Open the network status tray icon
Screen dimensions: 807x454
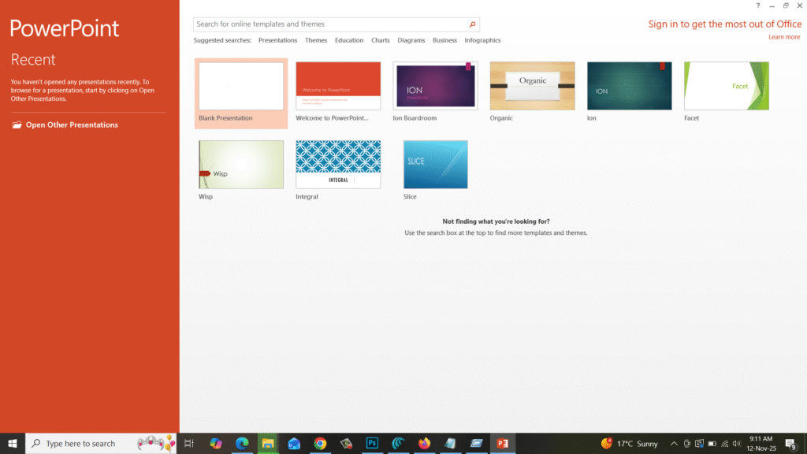[725, 443]
